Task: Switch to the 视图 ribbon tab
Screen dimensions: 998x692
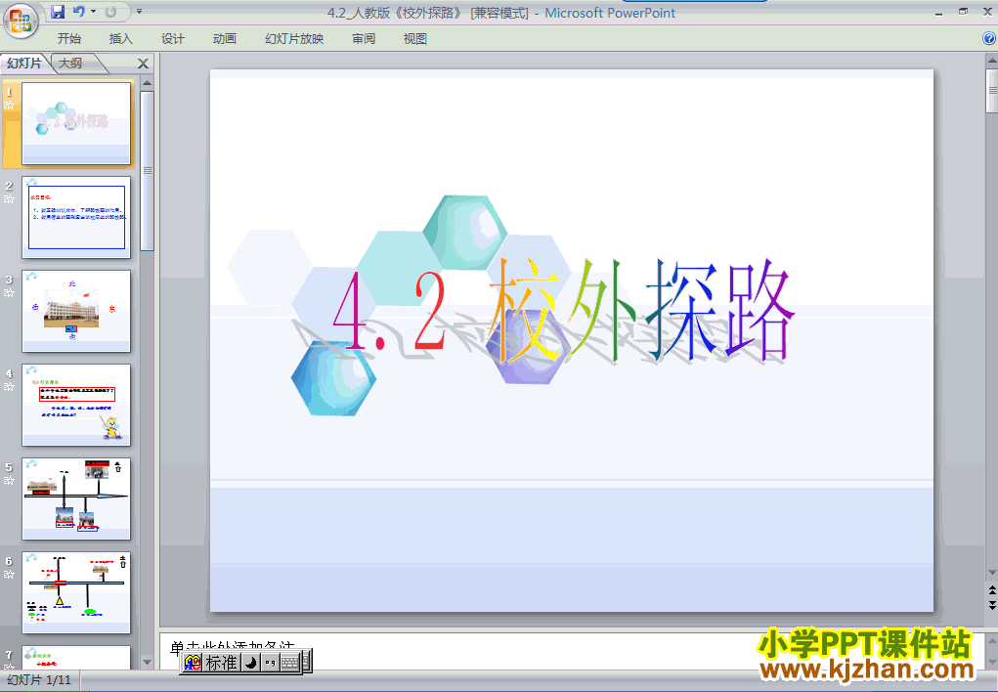Action: pyautogui.click(x=415, y=39)
